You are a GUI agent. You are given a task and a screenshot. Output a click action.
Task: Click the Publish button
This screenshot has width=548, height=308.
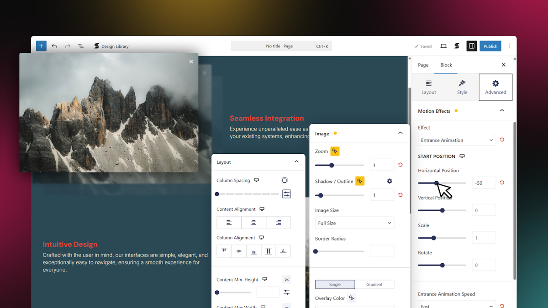tap(490, 46)
